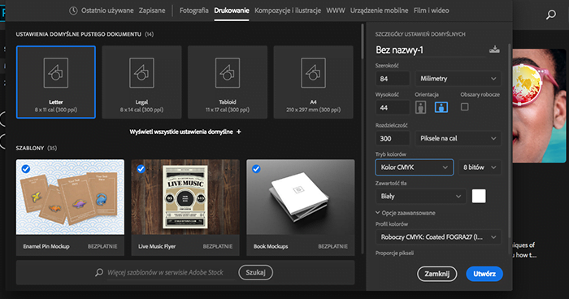Click Wyświetl wszystkie ustawienia domyślne link
This screenshot has width=569, height=299.
pos(181,132)
